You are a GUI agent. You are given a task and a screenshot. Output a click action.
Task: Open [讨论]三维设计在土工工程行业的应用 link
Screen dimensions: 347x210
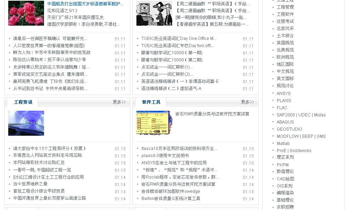48,177
